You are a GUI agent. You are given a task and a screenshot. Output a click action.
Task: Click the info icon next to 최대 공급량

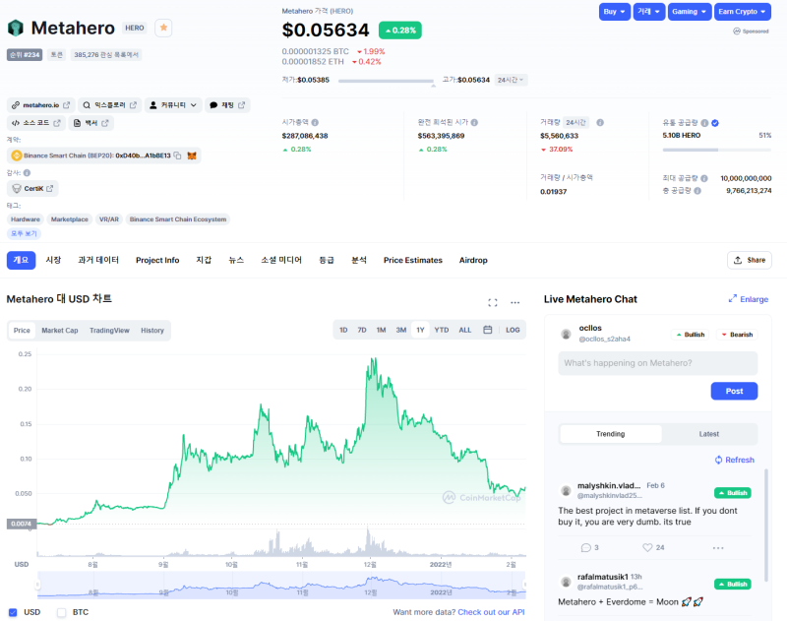pyautogui.click(x=704, y=178)
